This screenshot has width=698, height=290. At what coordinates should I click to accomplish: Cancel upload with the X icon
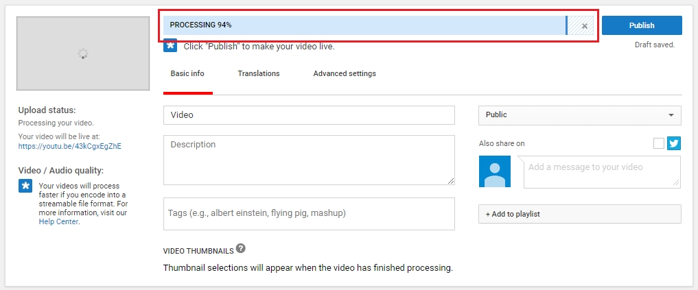click(585, 26)
